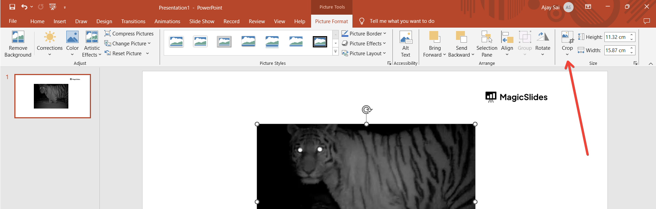Click the AS account avatar
656x209 pixels.
(x=568, y=7)
